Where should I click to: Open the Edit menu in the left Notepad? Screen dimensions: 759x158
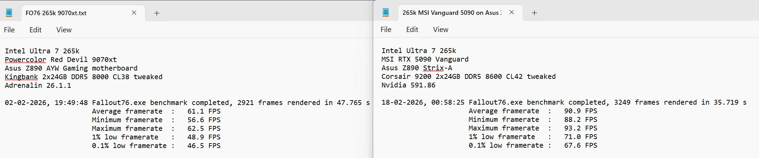(35, 30)
